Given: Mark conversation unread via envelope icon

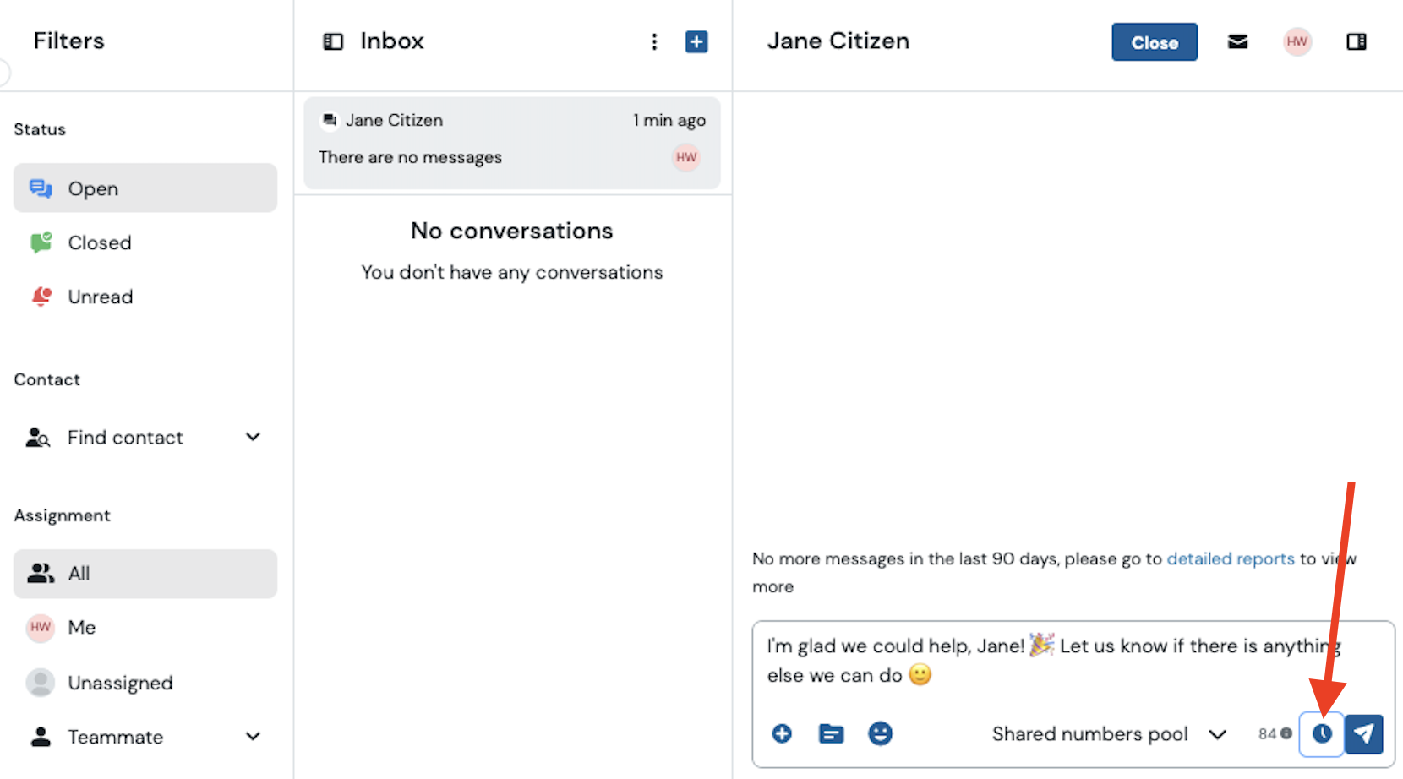Looking at the screenshot, I should tap(1237, 41).
